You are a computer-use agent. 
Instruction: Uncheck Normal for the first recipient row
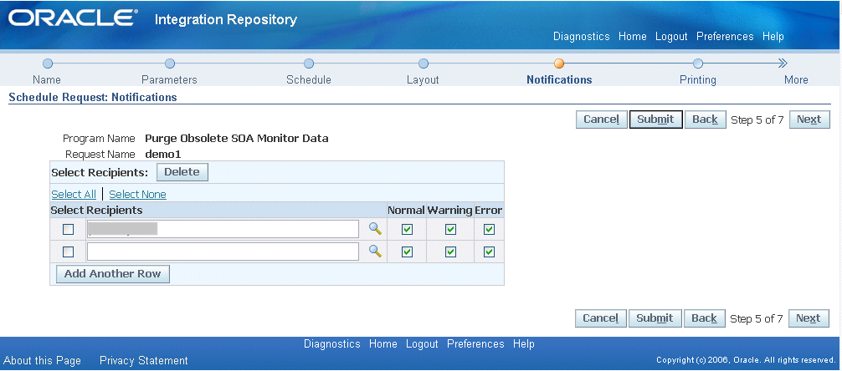click(x=407, y=230)
